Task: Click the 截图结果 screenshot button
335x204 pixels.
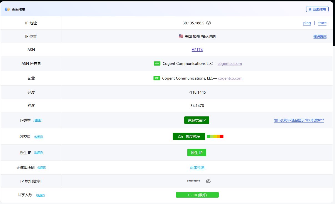Action: tap(317, 9)
